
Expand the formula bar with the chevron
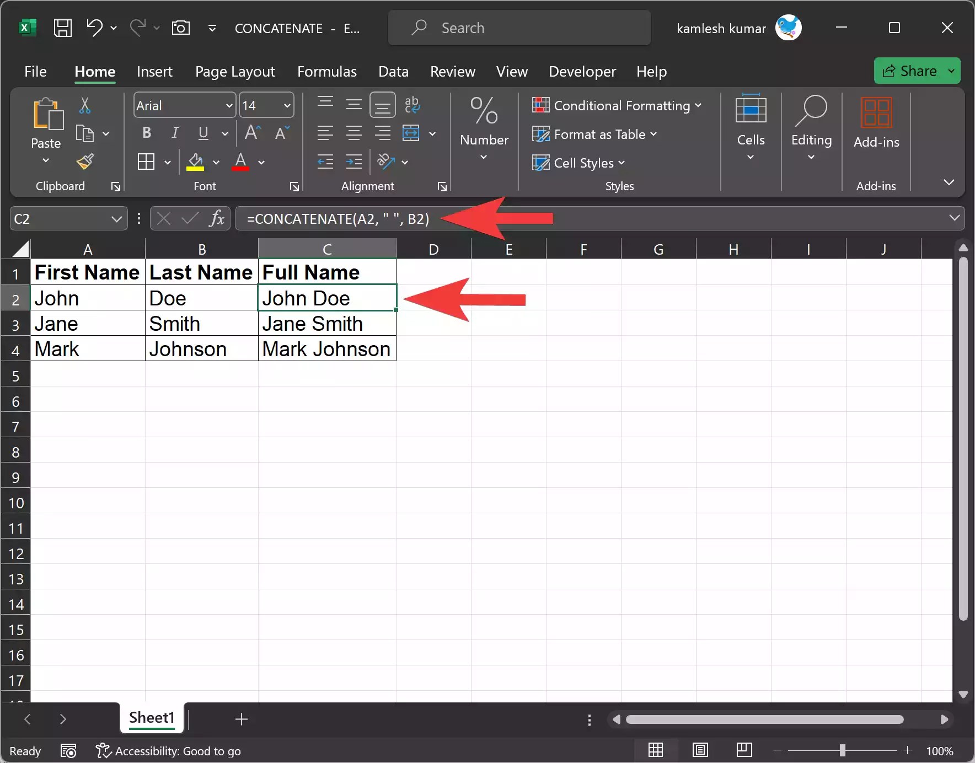click(956, 218)
